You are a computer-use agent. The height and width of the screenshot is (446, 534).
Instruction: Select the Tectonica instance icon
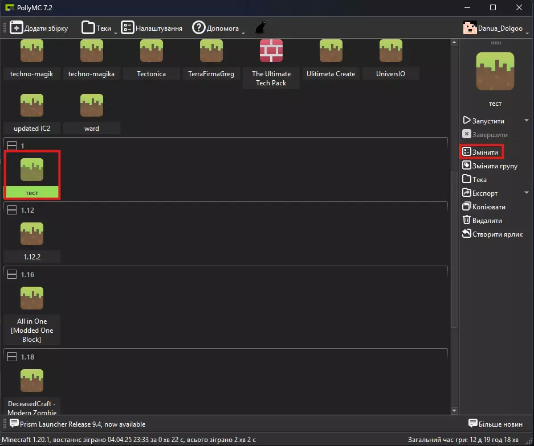152,51
